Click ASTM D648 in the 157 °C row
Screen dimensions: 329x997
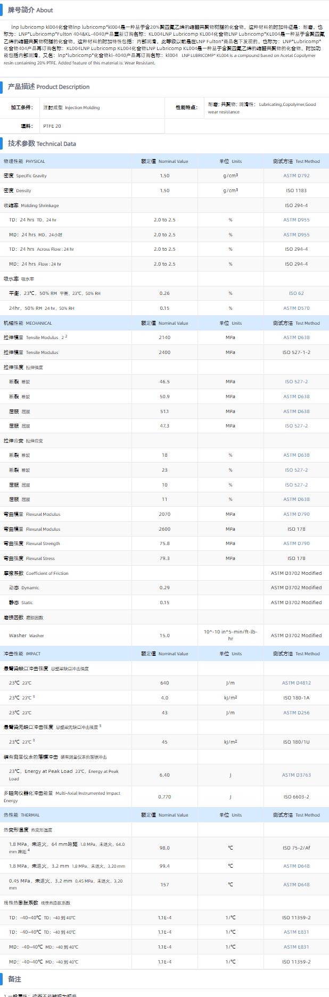tap(296, 885)
